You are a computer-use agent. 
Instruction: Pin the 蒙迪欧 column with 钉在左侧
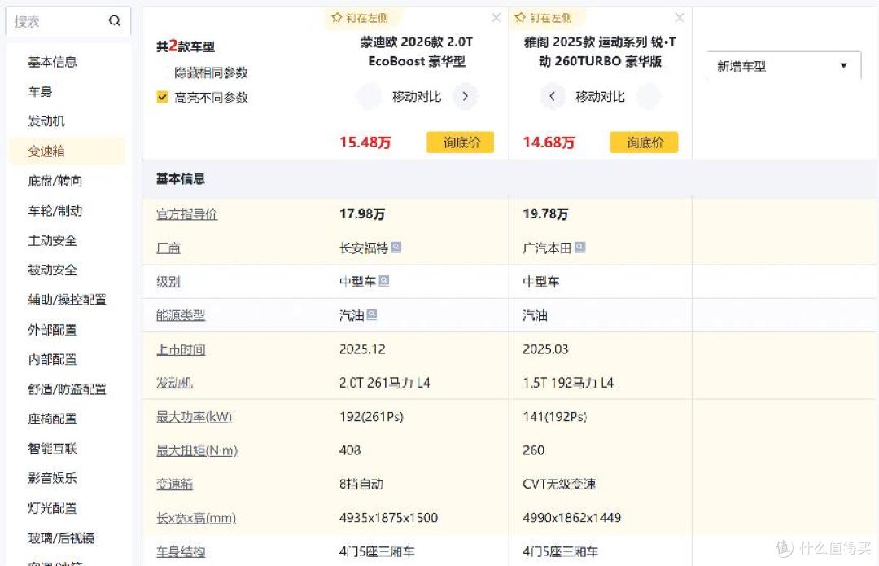pyautogui.click(x=360, y=18)
